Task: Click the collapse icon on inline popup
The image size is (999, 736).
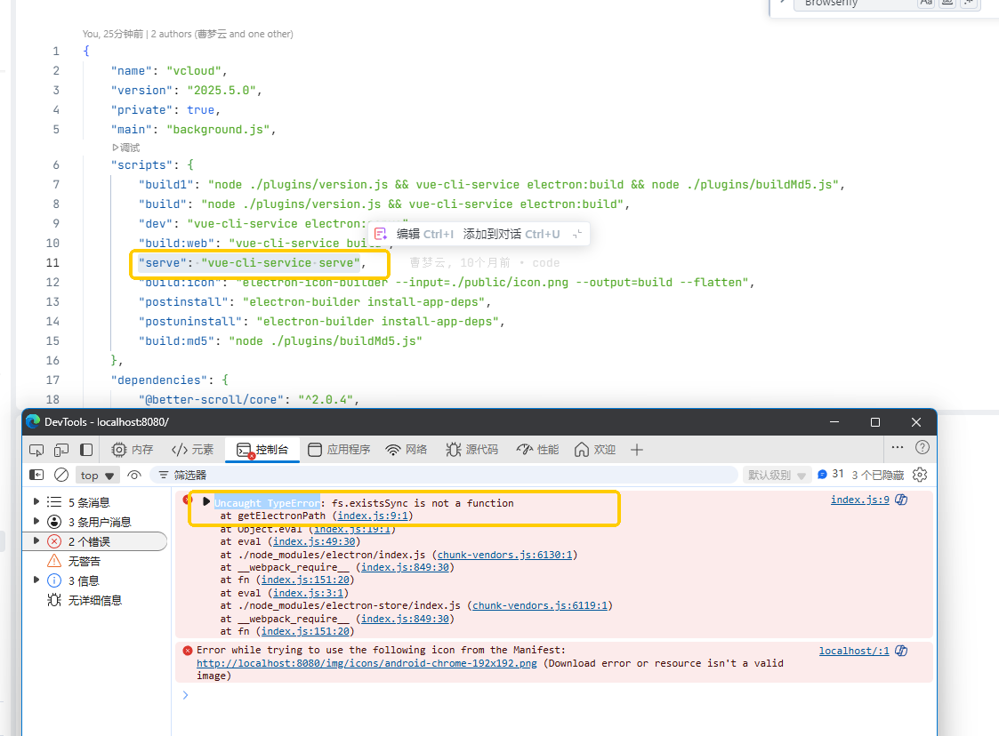Action: point(577,235)
